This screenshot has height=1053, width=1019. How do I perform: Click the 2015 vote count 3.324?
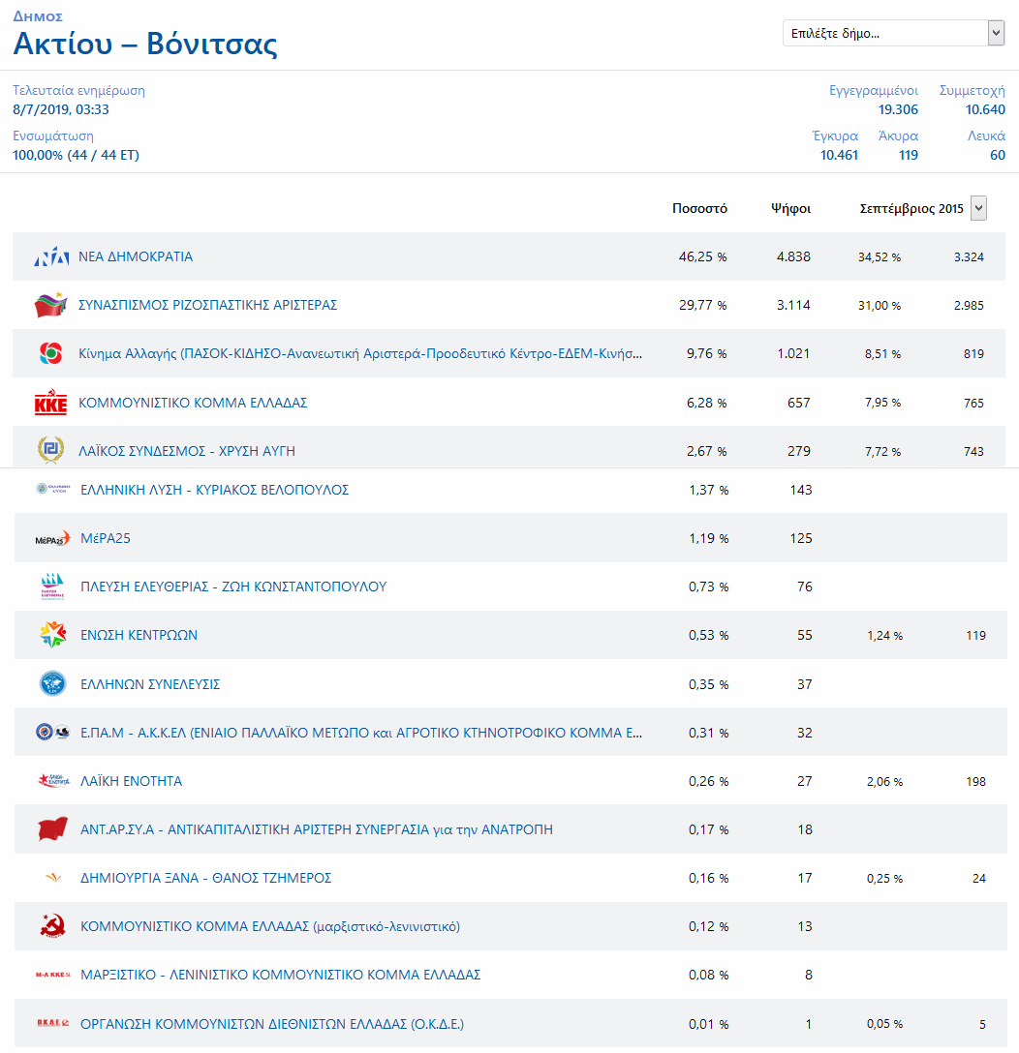click(969, 257)
